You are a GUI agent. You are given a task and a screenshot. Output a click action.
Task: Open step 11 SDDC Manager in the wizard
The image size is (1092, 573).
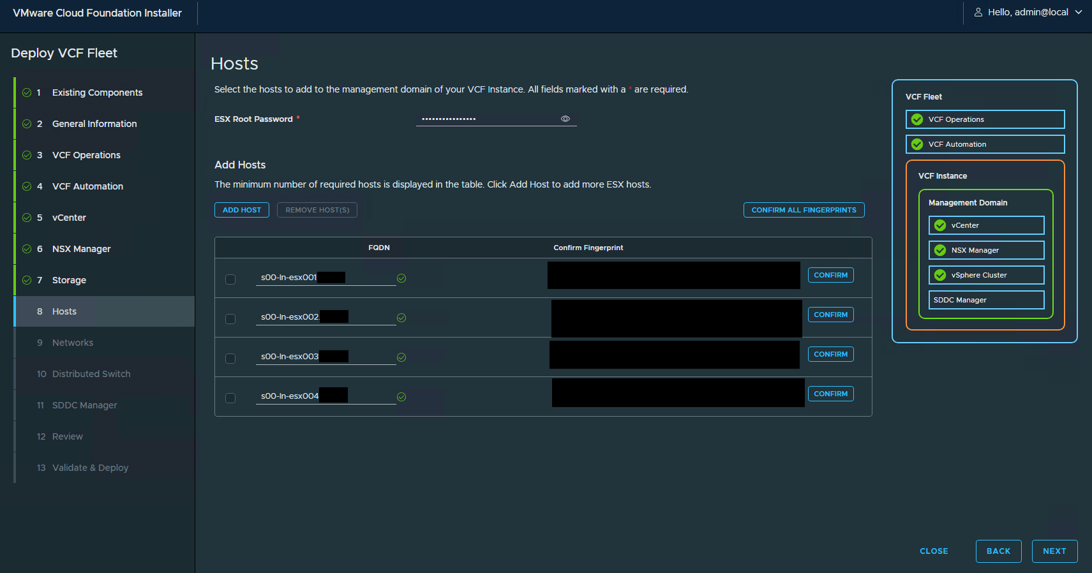pos(104,405)
